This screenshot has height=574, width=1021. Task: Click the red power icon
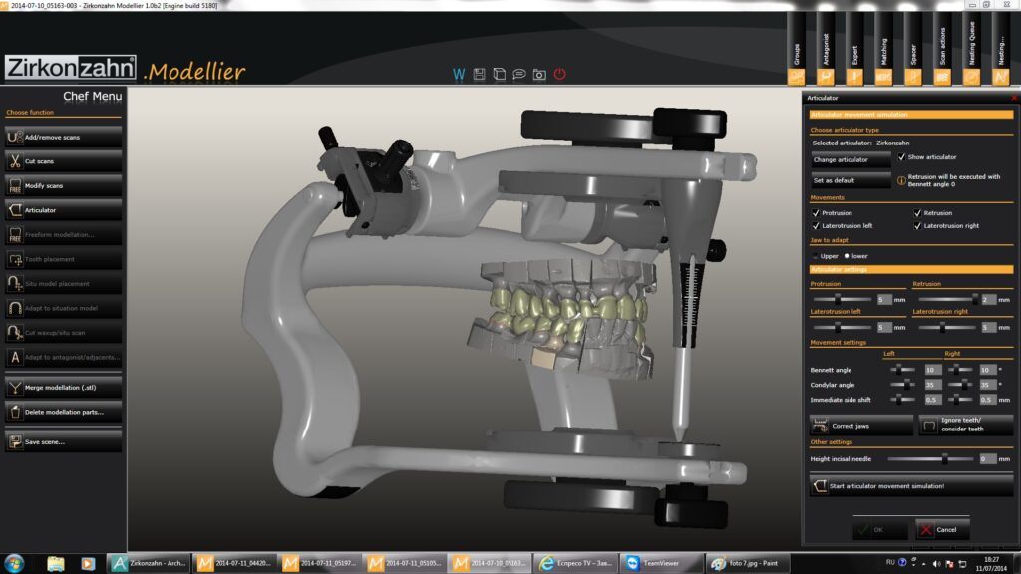click(x=560, y=74)
